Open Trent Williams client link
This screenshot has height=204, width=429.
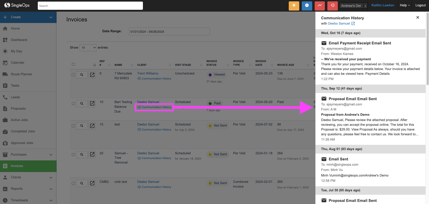pyautogui.click(x=148, y=73)
